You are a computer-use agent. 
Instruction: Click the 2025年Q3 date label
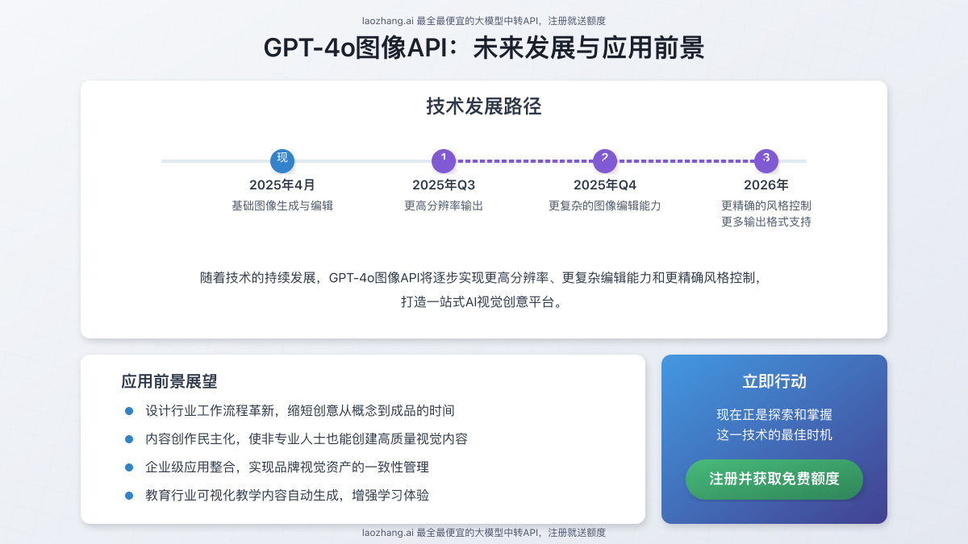point(444,185)
